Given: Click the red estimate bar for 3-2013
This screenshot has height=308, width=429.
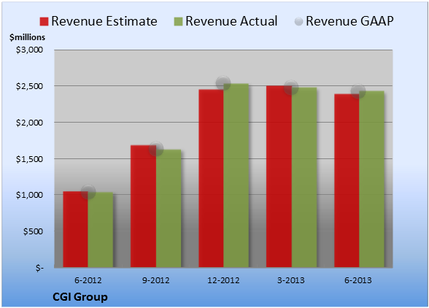Looking at the screenshot, I should 279,177.
